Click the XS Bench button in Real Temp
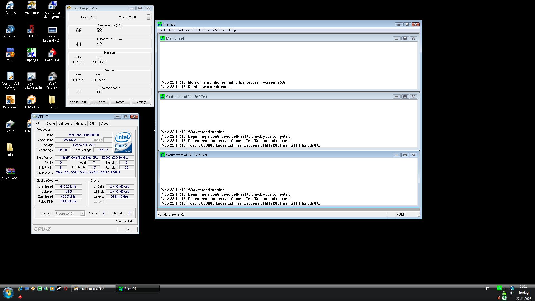Screen dimensions: 535x301 (x=99, y=102)
